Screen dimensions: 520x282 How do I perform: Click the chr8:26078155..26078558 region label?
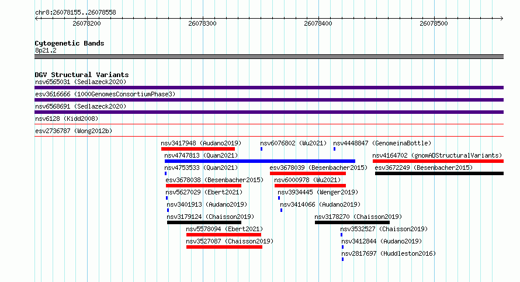point(75,13)
